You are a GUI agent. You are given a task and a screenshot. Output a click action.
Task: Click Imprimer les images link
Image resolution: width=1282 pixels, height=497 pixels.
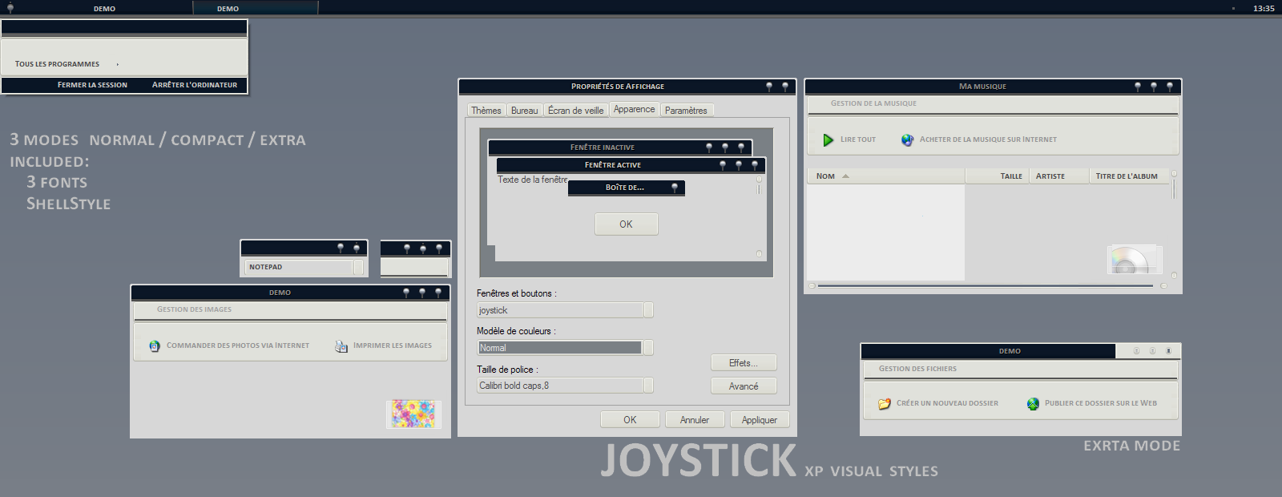click(393, 345)
